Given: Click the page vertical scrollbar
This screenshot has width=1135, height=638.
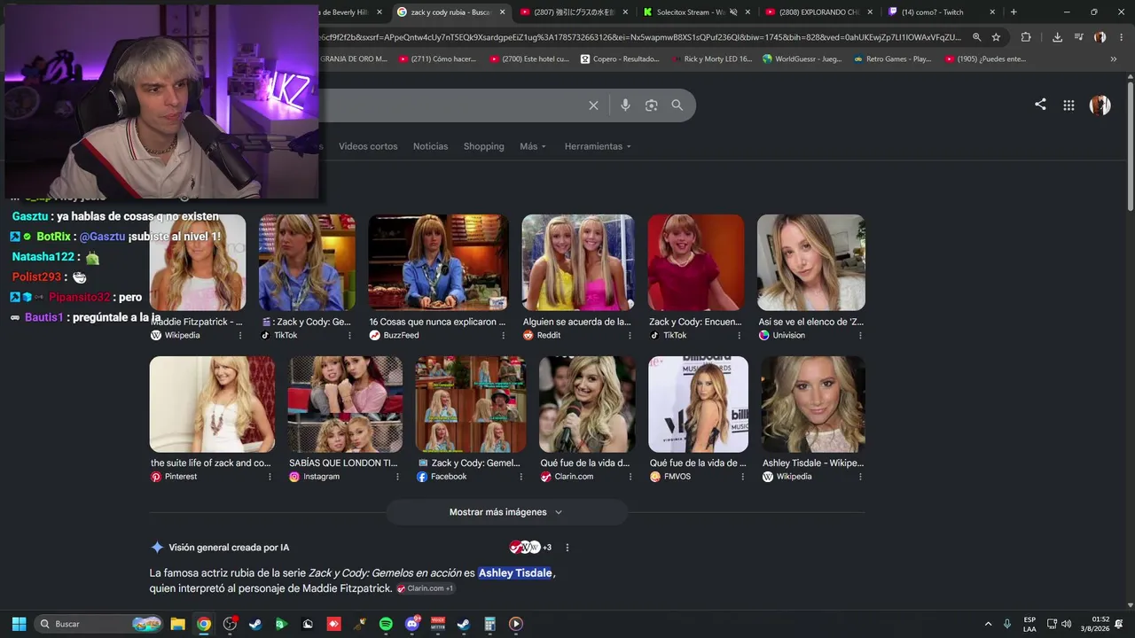Looking at the screenshot, I should coord(1130,146).
